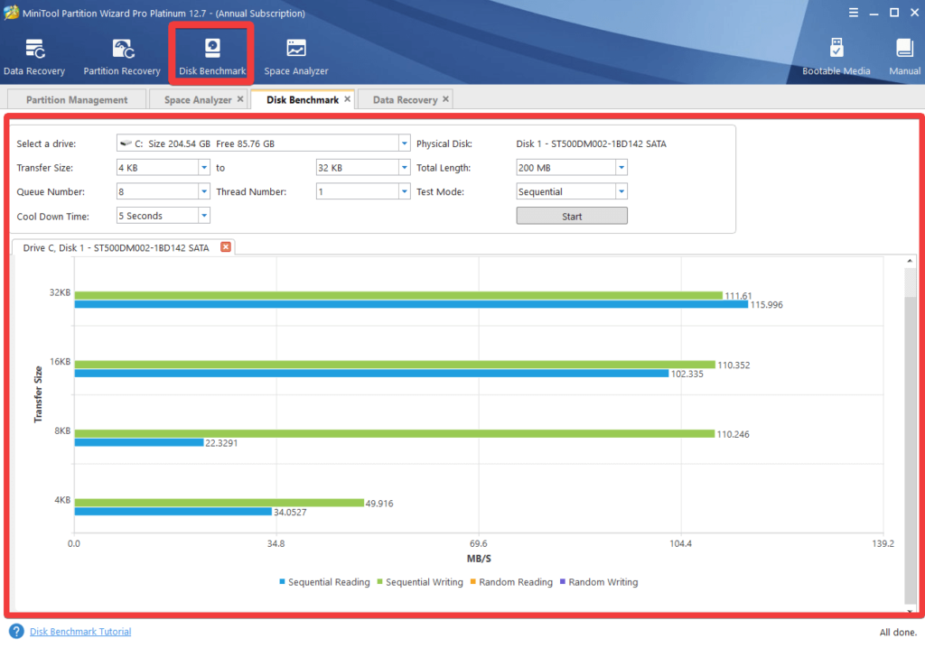Close the Drive C benchmark result tab
Viewport: 925px width, 648px height.
click(x=225, y=247)
